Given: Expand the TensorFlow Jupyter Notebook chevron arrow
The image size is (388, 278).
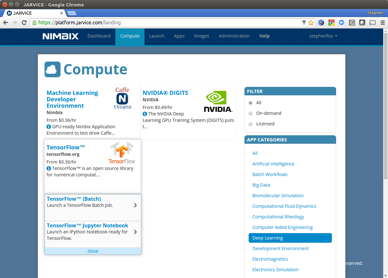Looking at the screenshot, I should point(135,232).
